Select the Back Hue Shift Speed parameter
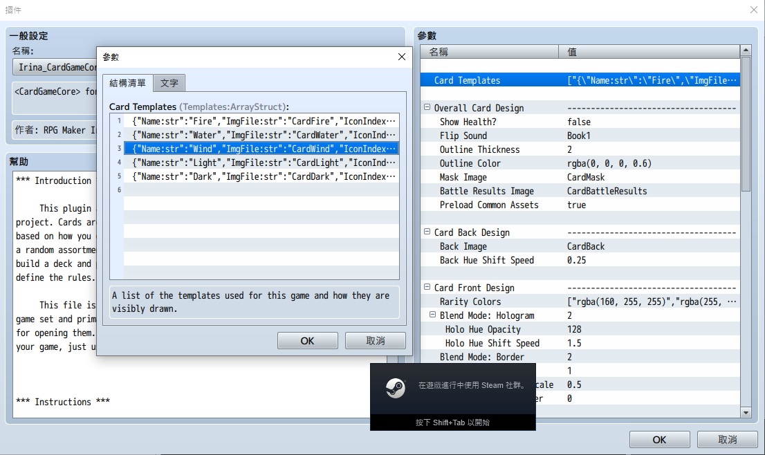Screen dimensions: 765x455 pyautogui.click(x=580, y=260)
